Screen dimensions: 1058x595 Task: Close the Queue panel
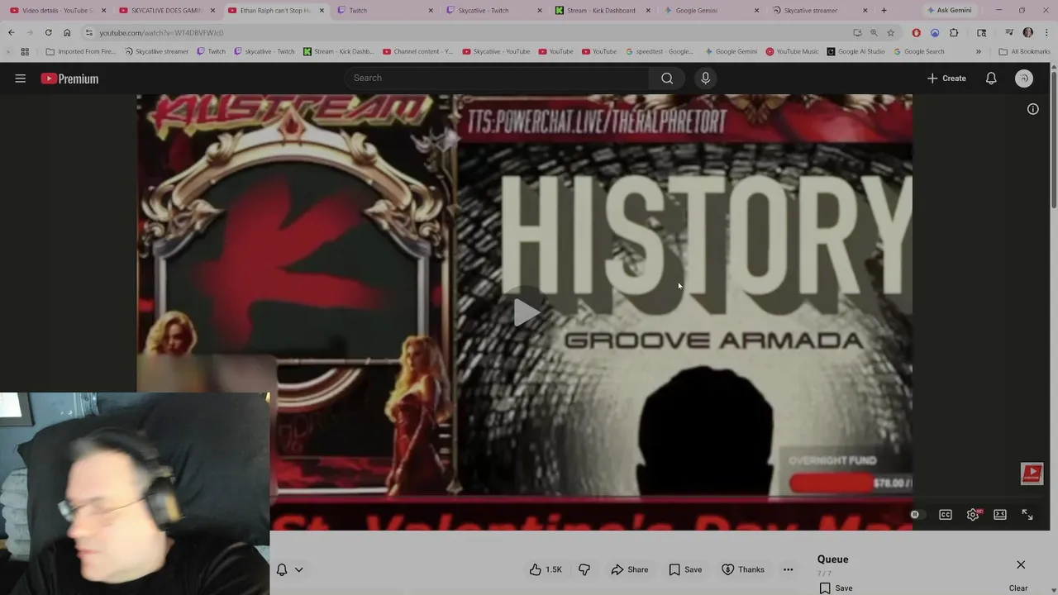point(1021,564)
